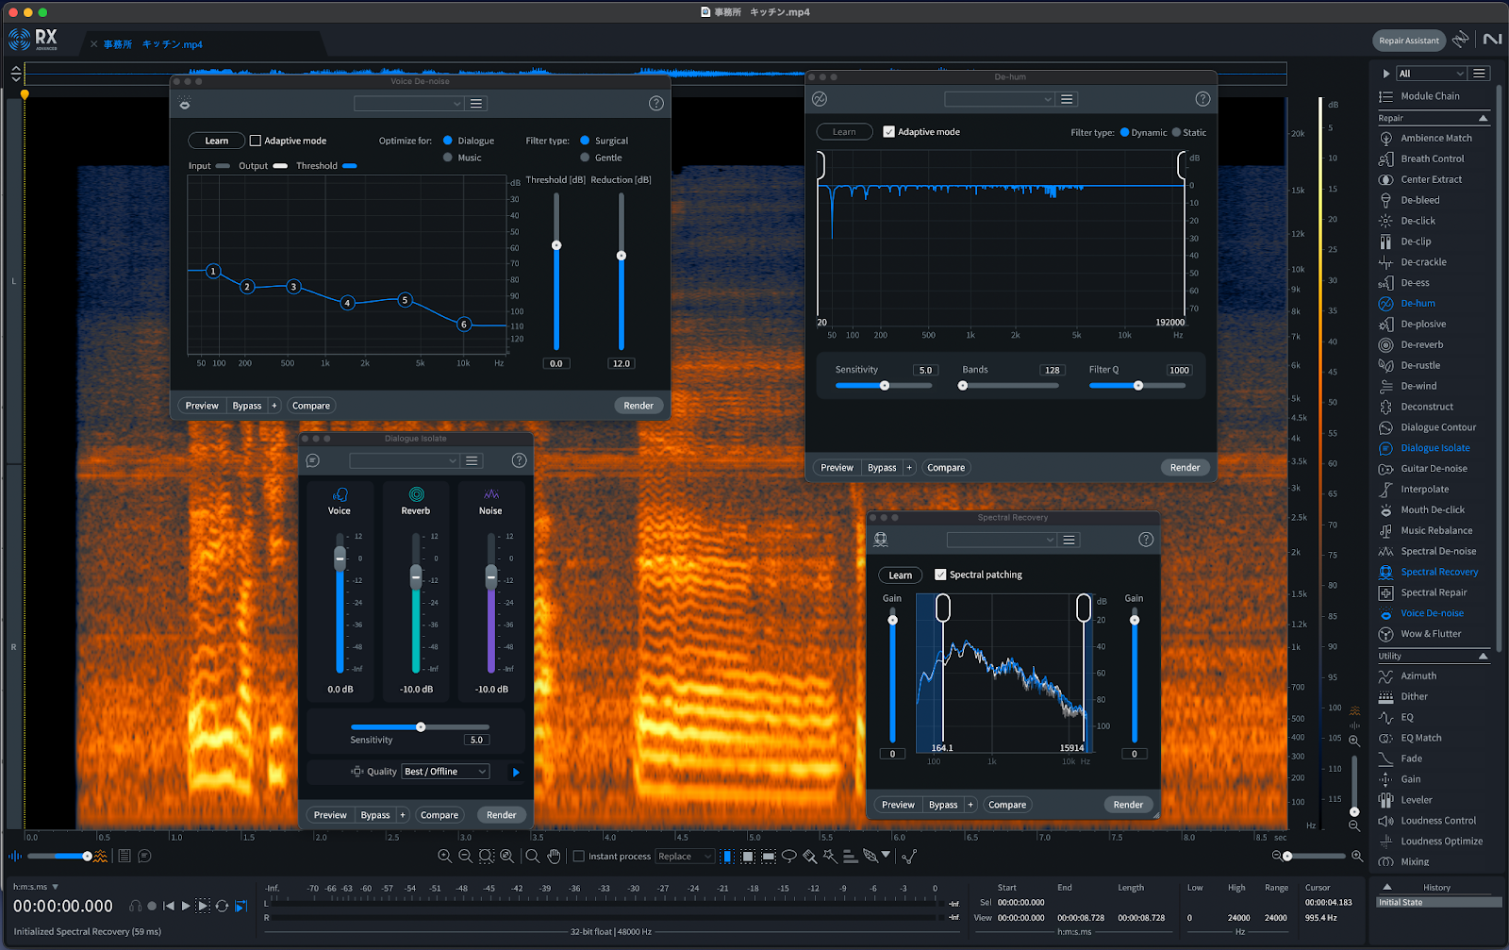Open the Module Chain

coord(1430,96)
